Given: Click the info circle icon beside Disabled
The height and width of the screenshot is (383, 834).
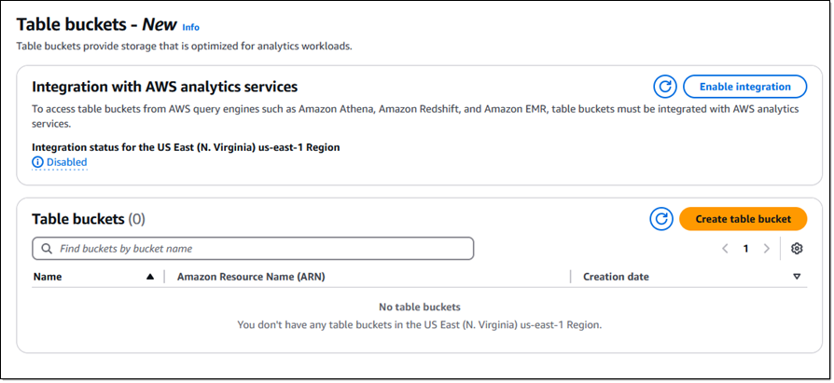Looking at the screenshot, I should click(x=37, y=162).
